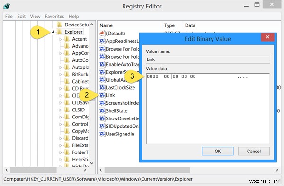The height and width of the screenshot is (186, 284).
Task: Click the LastClockSize binary value icon
Action: click(102, 88)
